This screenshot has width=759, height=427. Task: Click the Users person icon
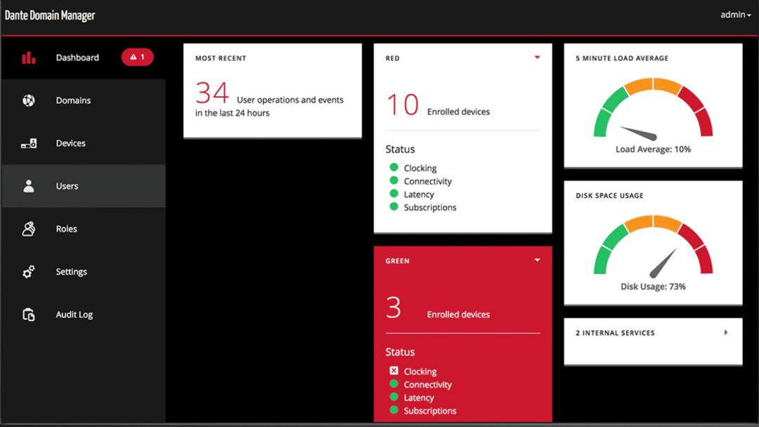point(28,186)
